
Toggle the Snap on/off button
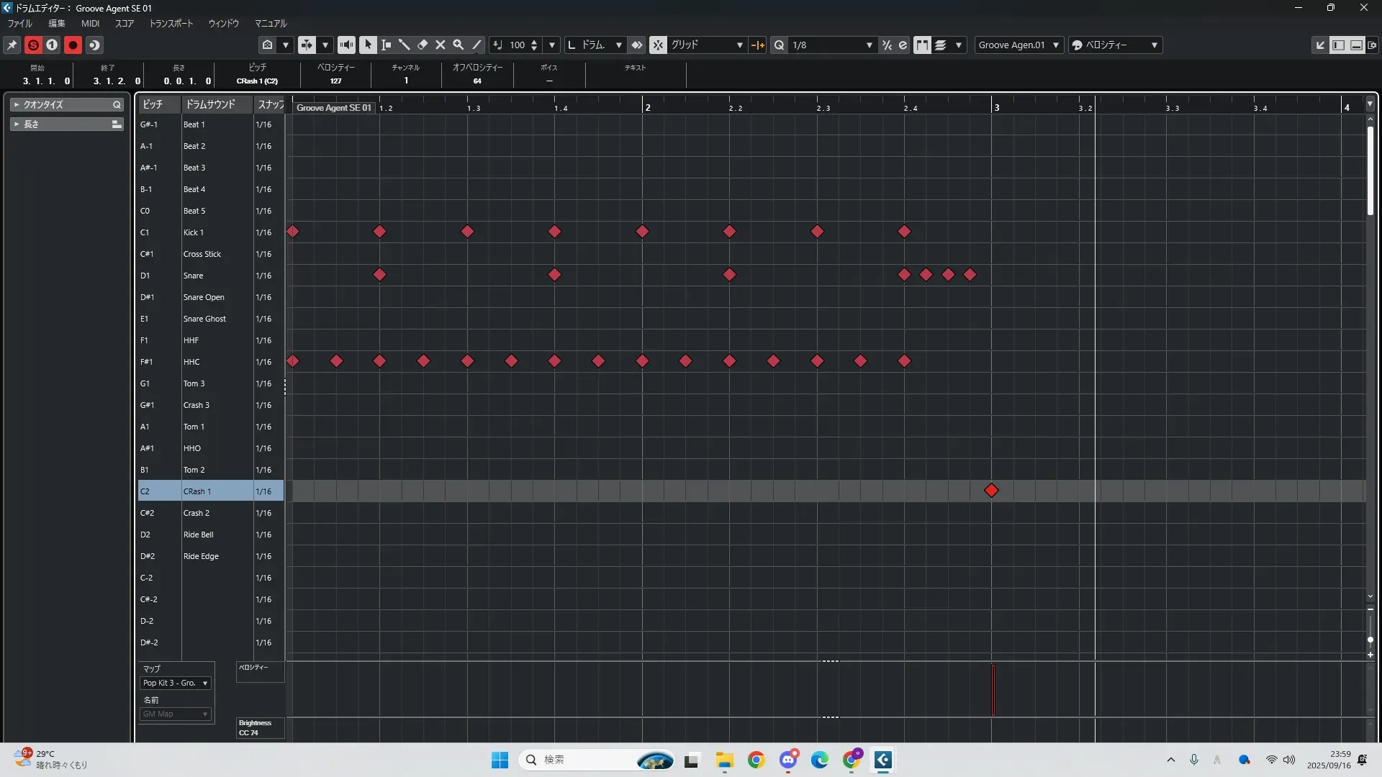click(659, 45)
